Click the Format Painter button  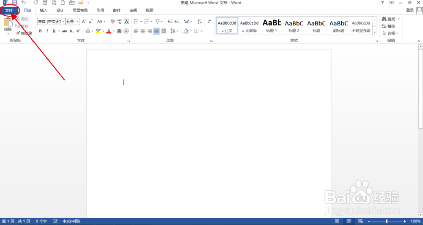[x=24, y=33]
